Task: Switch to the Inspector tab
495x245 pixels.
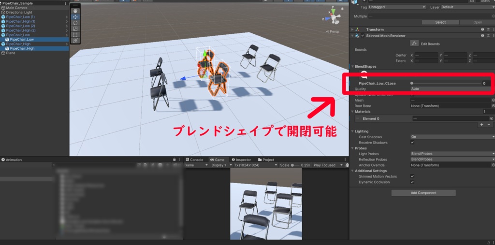Action: coord(241,160)
